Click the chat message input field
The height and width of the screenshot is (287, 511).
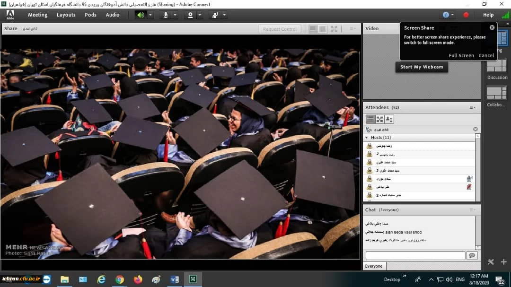[x=415, y=255]
